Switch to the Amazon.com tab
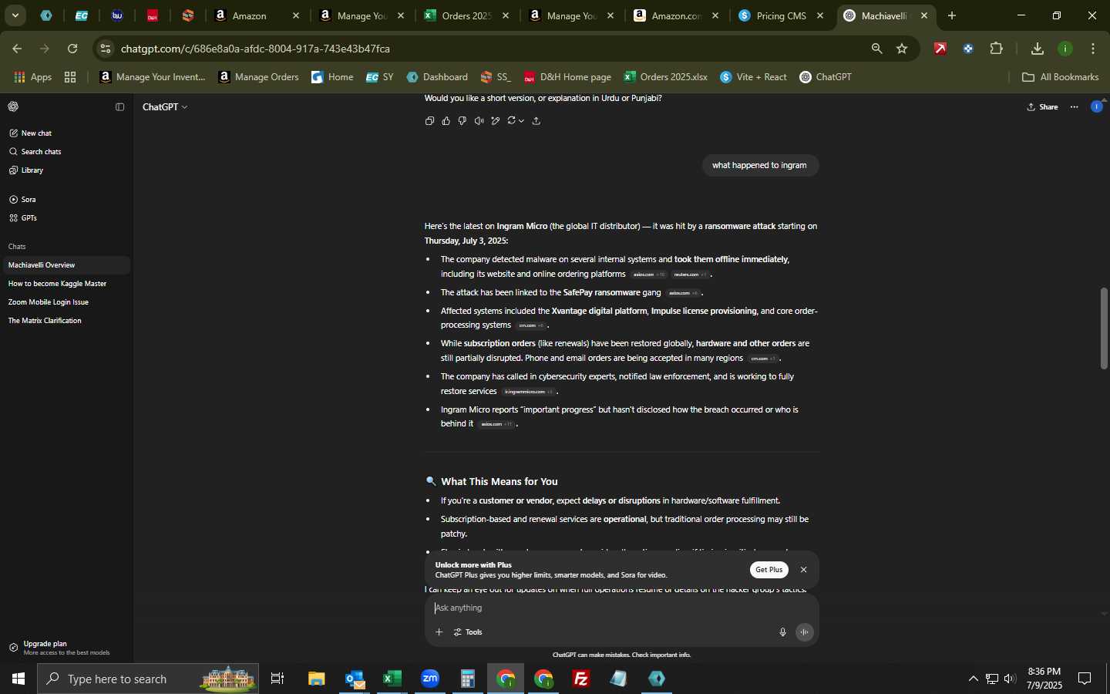Image resolution: width=1110 pixels, height=694 pixels. pyautogui.click(x=676, y=15)
